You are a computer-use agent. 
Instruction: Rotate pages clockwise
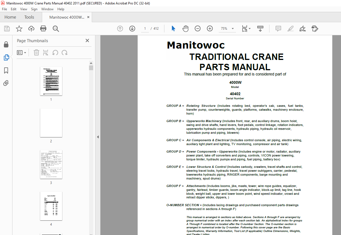(x=65, y=52)
